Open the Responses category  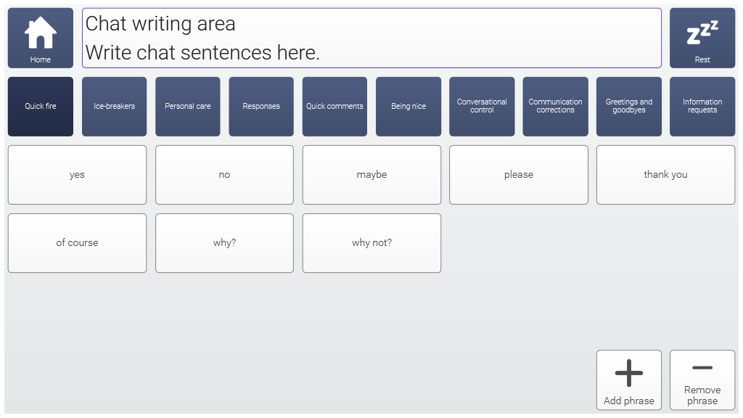pyautogui.click(x=261, y=107)
